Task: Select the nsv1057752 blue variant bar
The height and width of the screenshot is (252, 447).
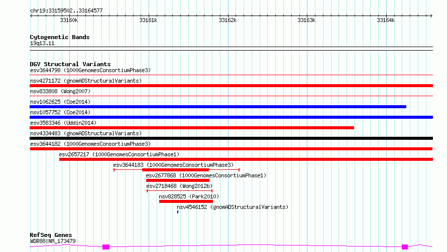Action: click(231, 117)
